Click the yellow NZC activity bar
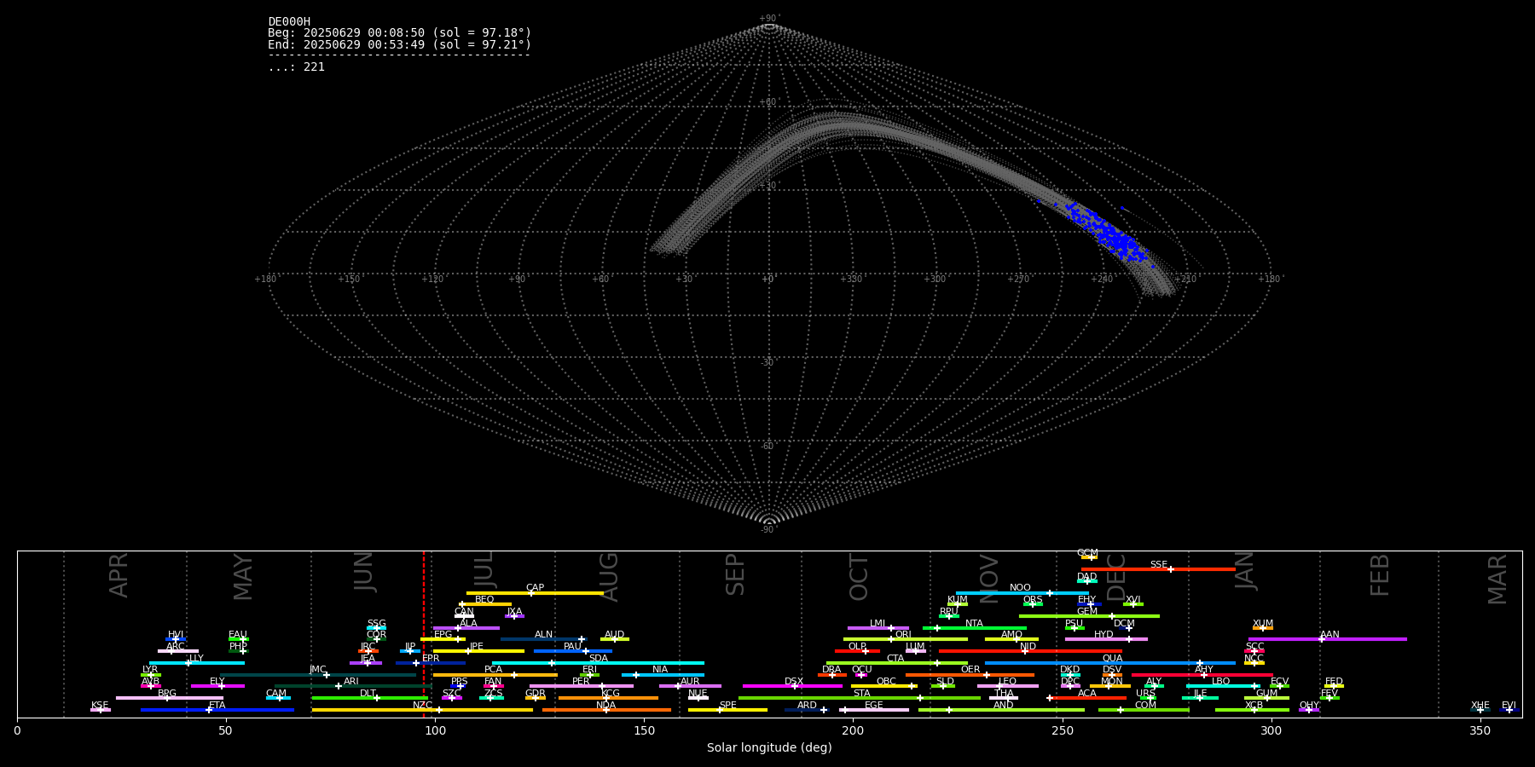 tap(422, 710)
